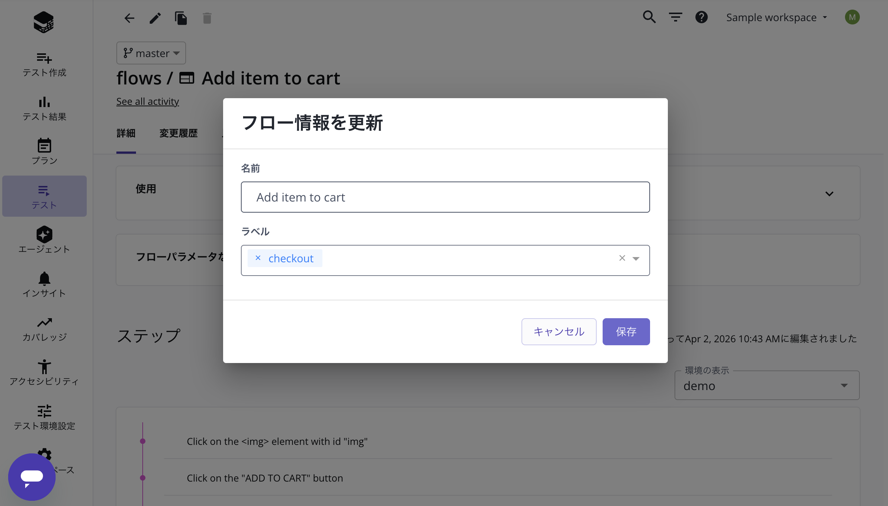
Task: Click the duplicate flow icon
Action: 181,18
